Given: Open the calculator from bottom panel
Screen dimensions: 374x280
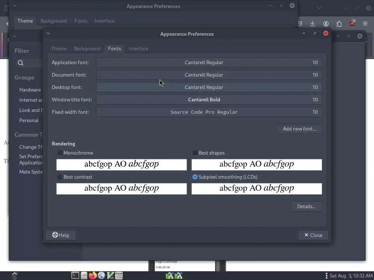Looking at the screenshot, I should tap(119, 276).
